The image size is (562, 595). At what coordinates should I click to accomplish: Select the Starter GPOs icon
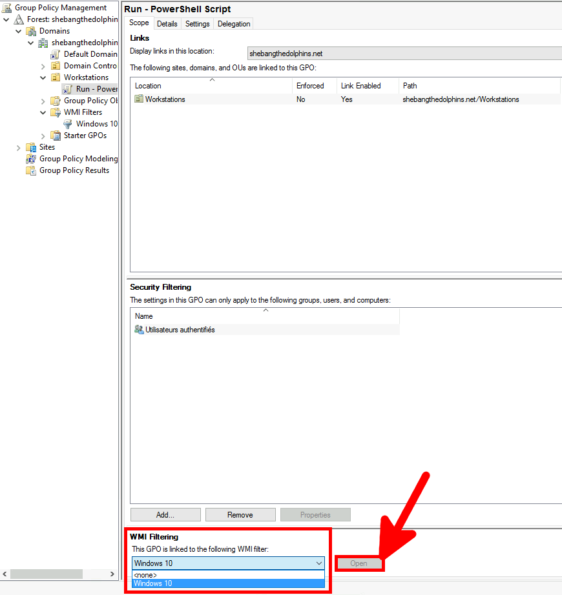[x=56, y=135]
